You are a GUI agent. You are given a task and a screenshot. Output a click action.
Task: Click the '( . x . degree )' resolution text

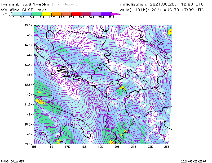coord(65,4)
